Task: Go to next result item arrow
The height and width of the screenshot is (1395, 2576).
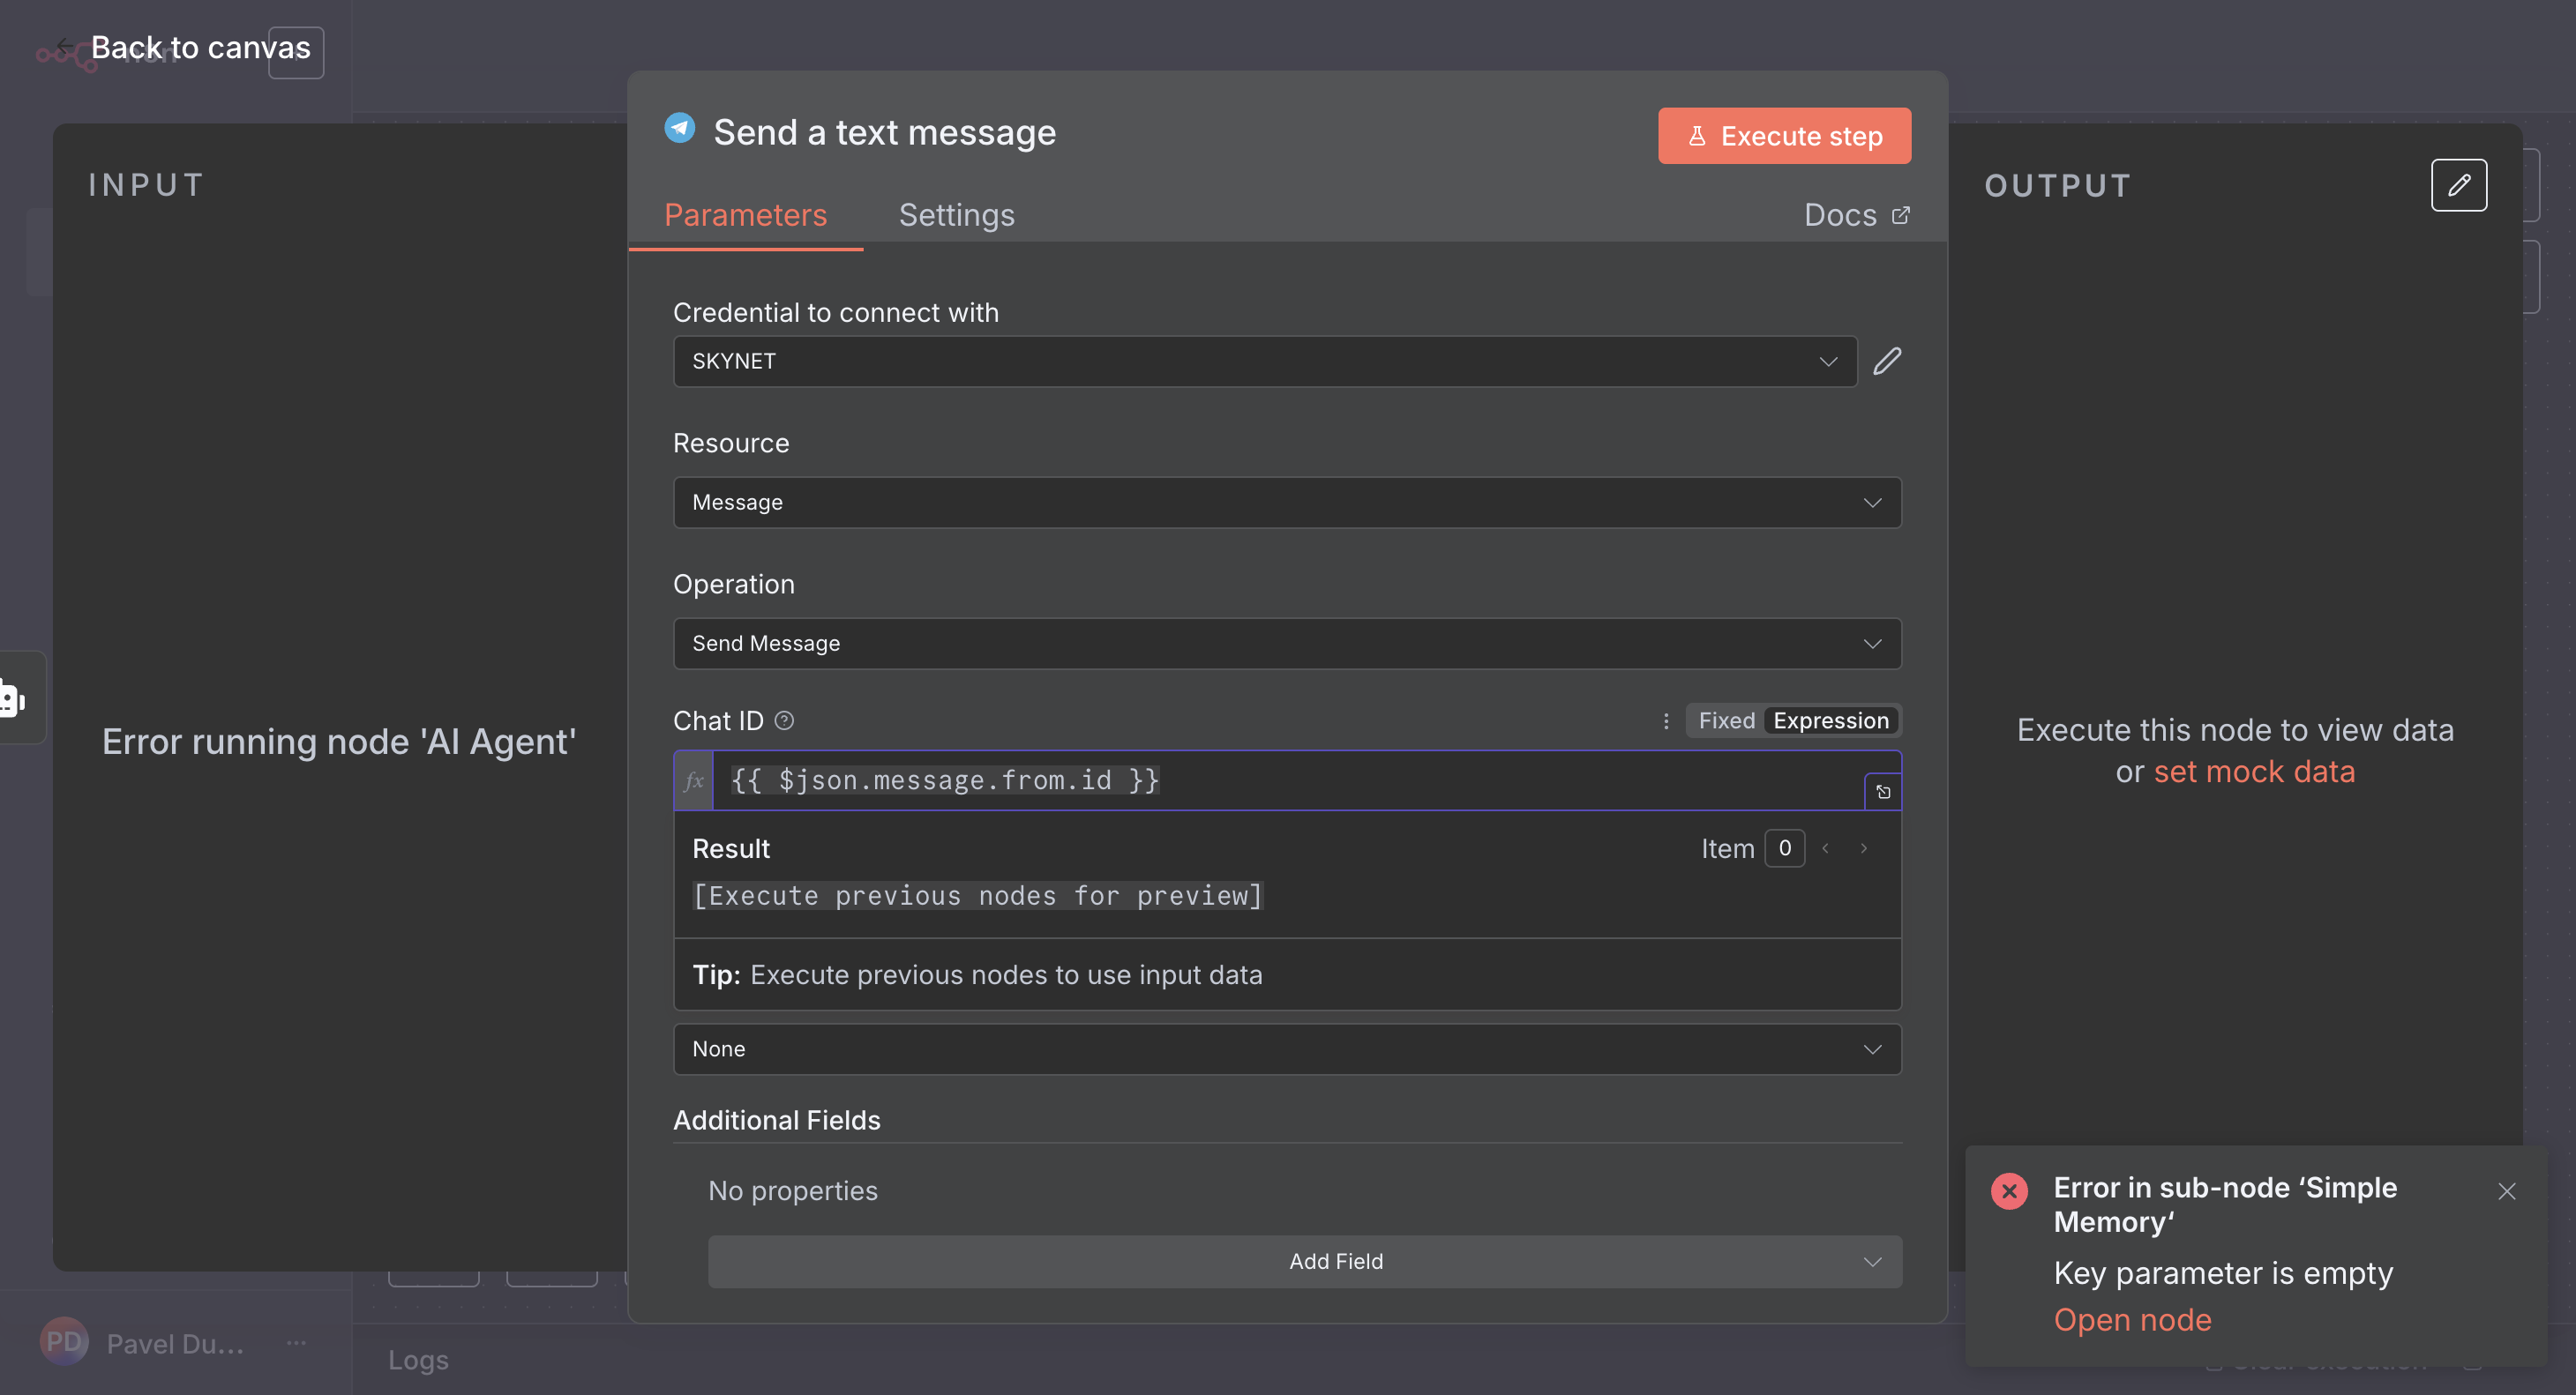Action: click(1864, 848)
